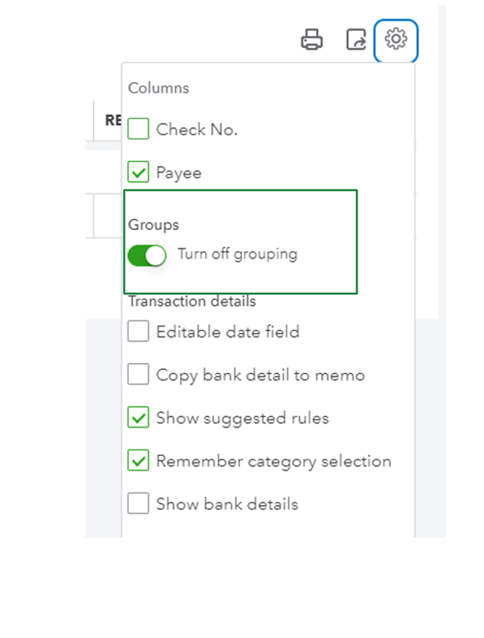Tick the Show bank details checkbox
This screenshot has height=638, width=484.
[139, 503]
